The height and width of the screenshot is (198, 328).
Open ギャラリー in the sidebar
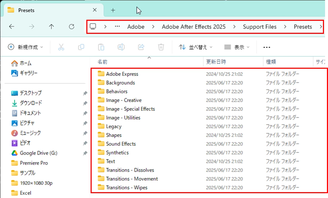click(25, 73)
